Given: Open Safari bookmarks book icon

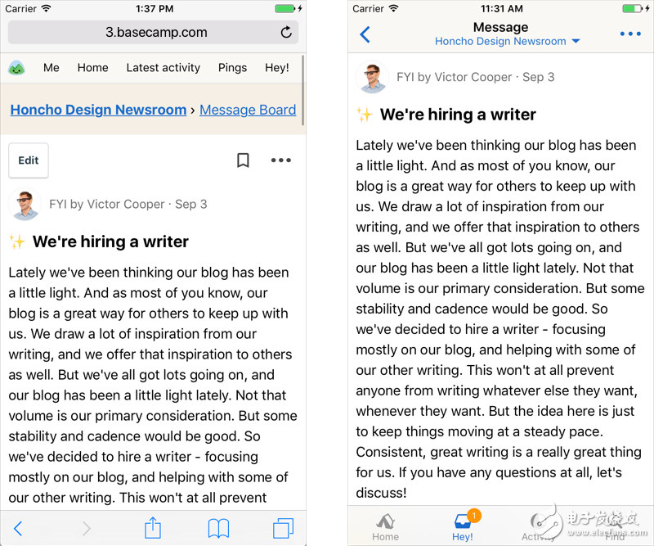Looking at the screenshot, I should point(218,528).
